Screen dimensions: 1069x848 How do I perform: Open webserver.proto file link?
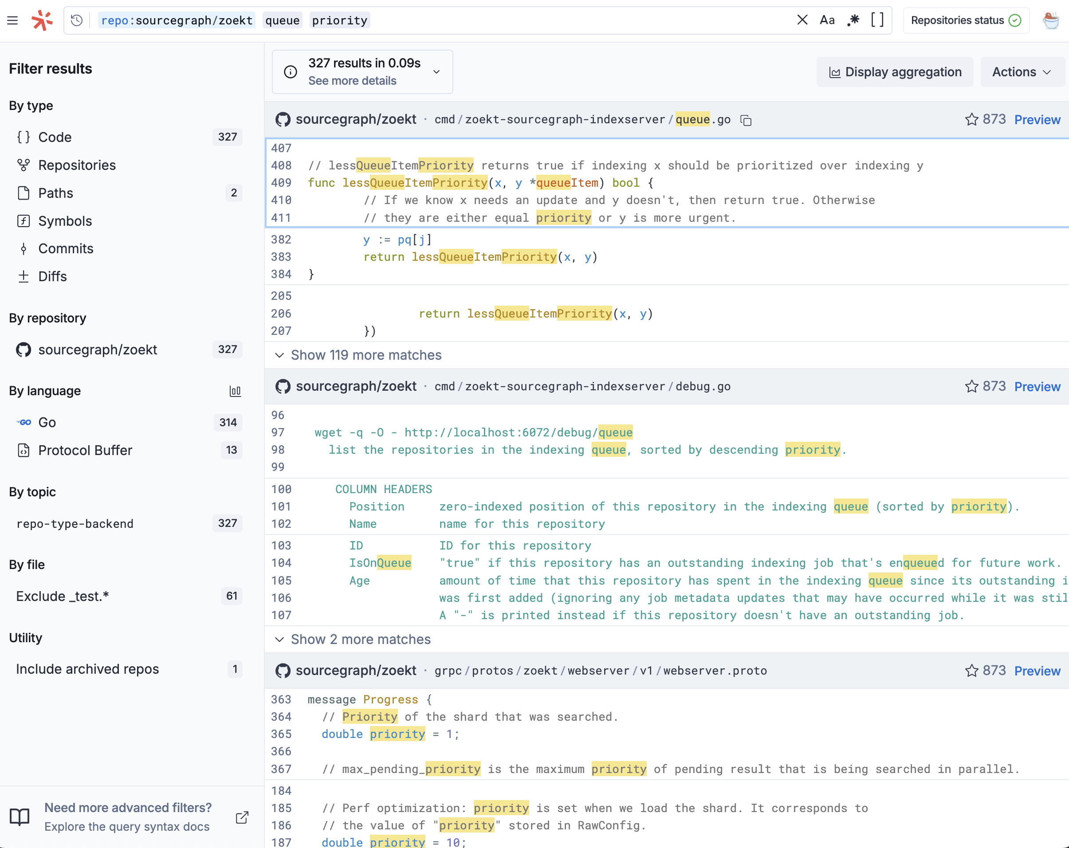click(x=601, y=671)
